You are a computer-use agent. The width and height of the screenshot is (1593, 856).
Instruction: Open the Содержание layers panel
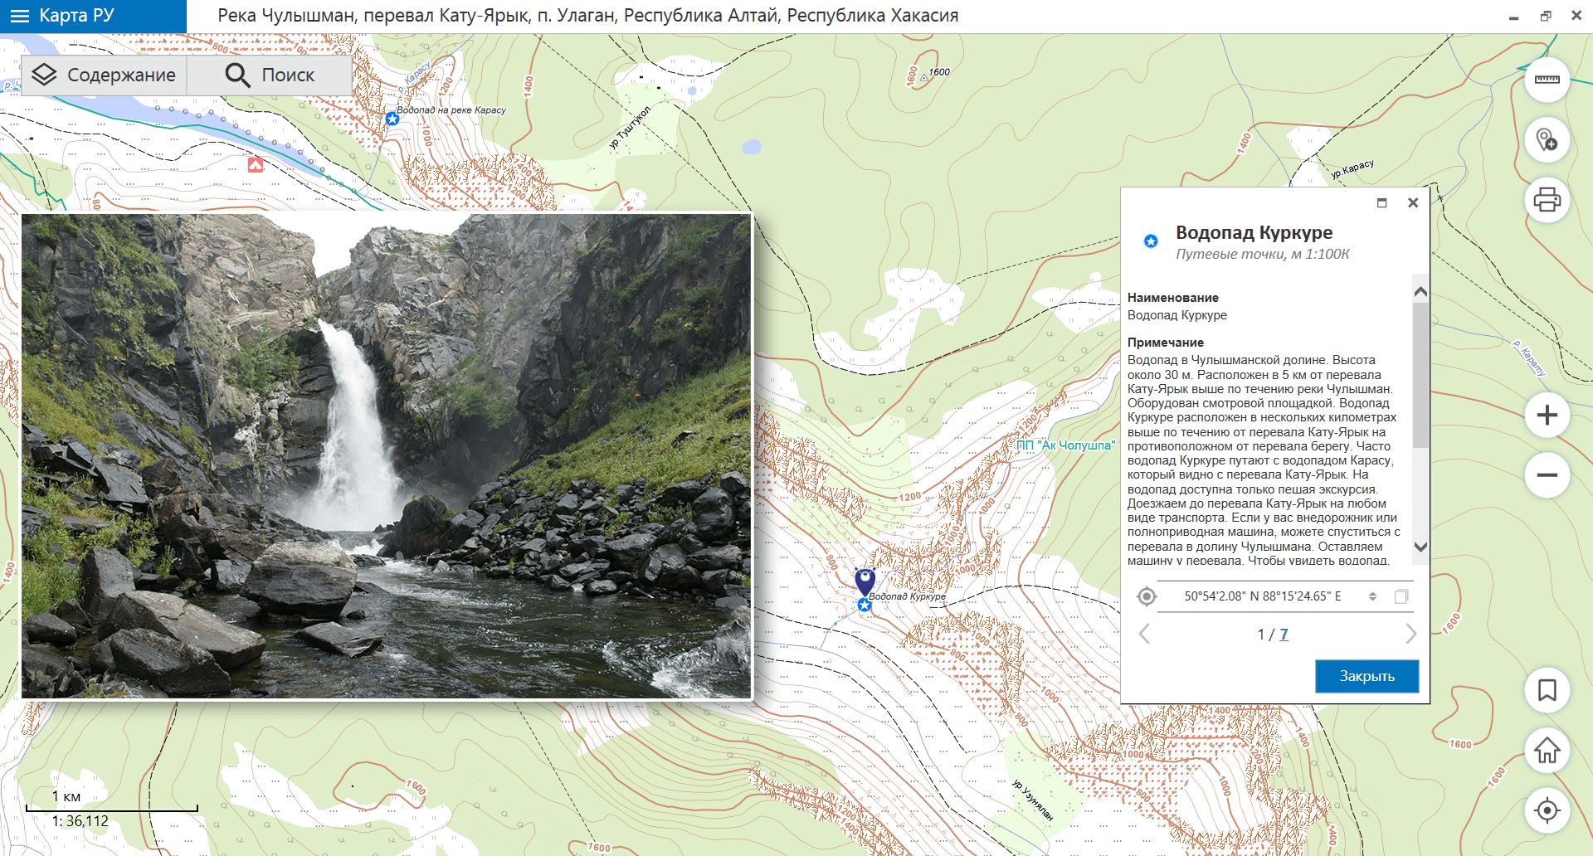[x=105, y=75]
